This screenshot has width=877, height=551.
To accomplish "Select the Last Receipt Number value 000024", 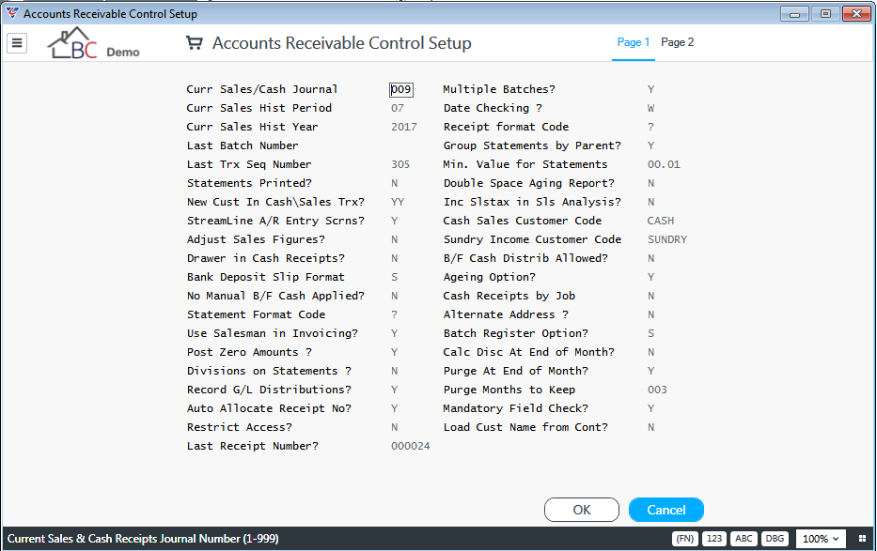I will (411, 446).
